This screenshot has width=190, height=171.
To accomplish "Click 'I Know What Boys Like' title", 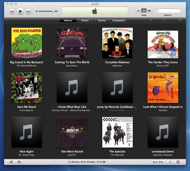I will point(72,107).
